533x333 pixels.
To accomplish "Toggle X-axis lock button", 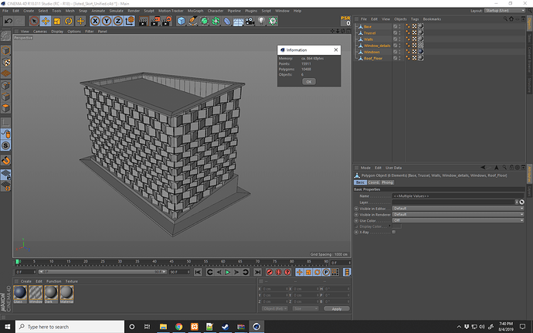I will [97, 21].
